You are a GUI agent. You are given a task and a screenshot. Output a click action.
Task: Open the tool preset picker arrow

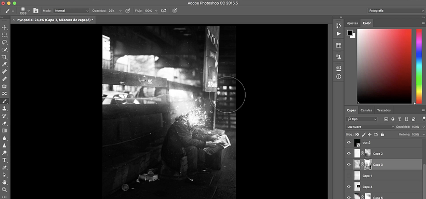(x=13, y=11)
